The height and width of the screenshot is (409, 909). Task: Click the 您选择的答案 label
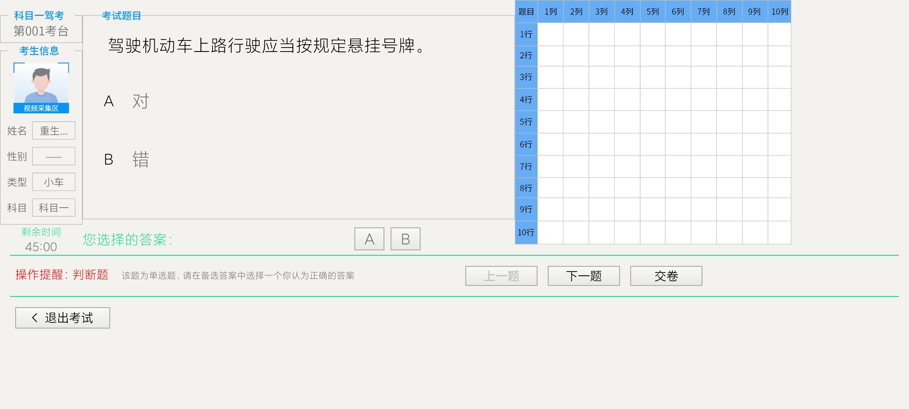point(127,239)
